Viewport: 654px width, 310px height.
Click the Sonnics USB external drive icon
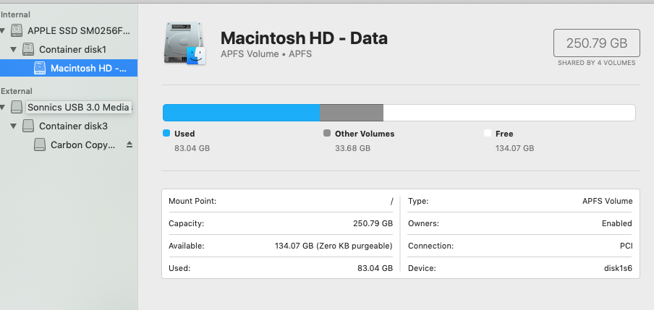coord(17,107)
